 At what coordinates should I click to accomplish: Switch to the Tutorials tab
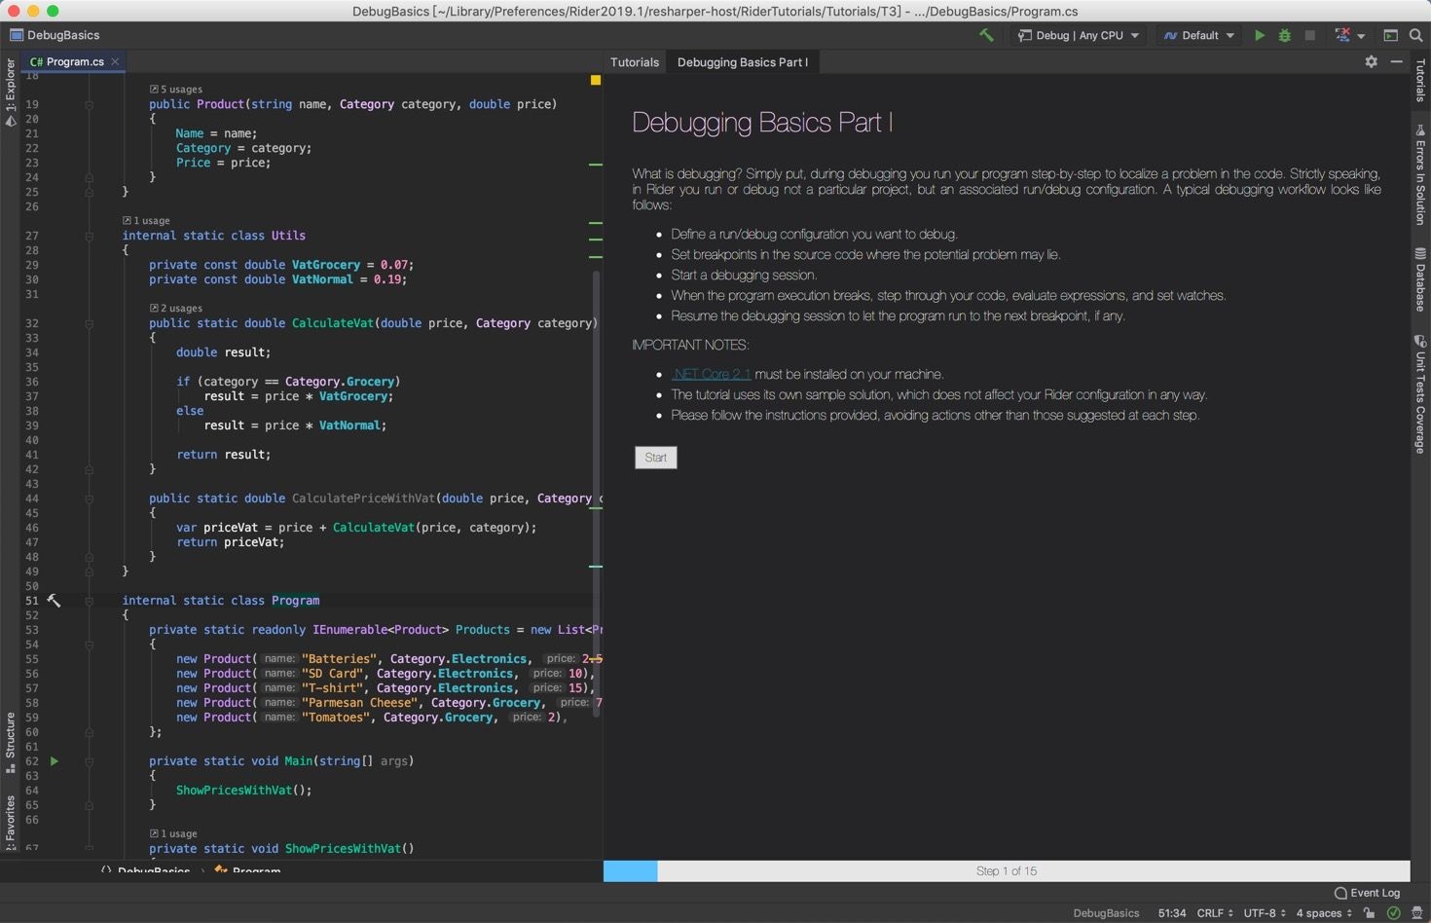(x=635, y=61)
